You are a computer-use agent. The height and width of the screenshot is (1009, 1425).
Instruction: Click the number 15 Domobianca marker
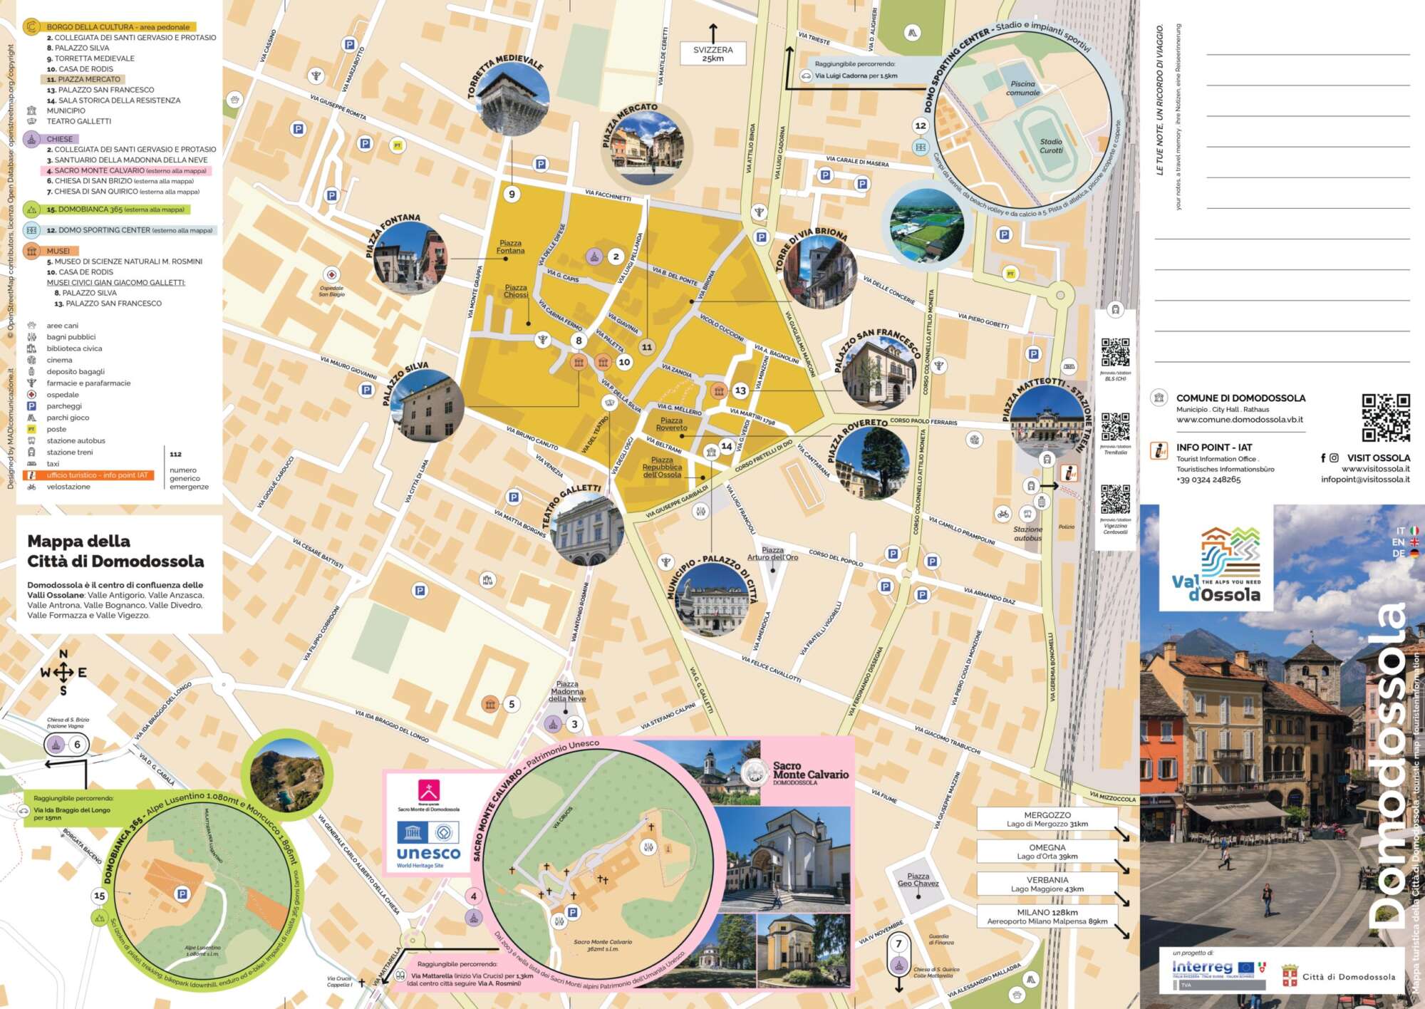click(100, 896)
